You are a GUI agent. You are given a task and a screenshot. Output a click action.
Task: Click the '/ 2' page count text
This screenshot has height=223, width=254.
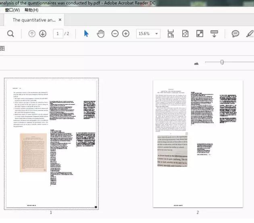click(67, 34)
